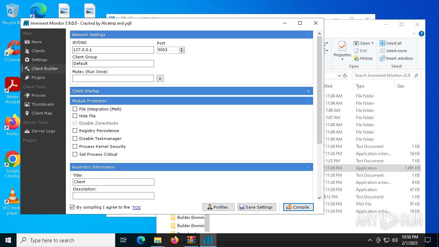Open the TOS link
Viewport: 439px width, 247px height.
pos(137,208)
